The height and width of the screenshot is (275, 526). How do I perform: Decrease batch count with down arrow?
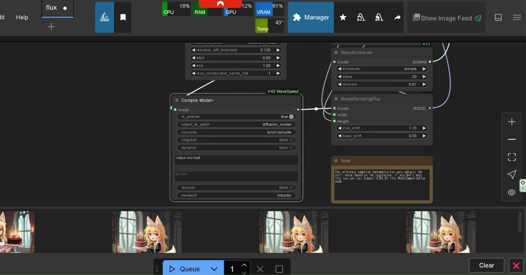click(244, 273)
